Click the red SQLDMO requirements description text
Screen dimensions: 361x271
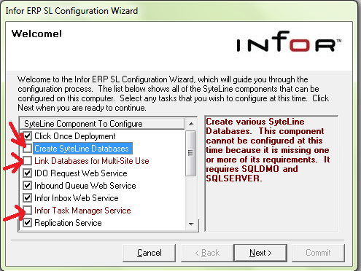pos(268,150)
